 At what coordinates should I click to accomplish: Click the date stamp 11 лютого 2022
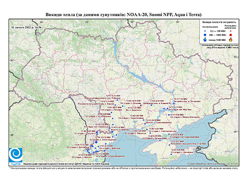pos(27,27)
